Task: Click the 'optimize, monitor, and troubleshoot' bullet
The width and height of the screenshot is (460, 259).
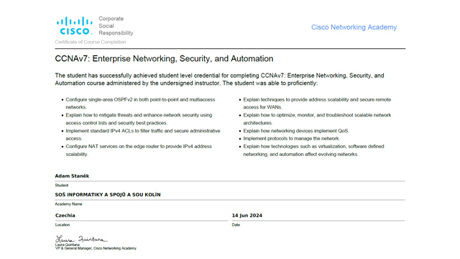Action: [317, 119]
